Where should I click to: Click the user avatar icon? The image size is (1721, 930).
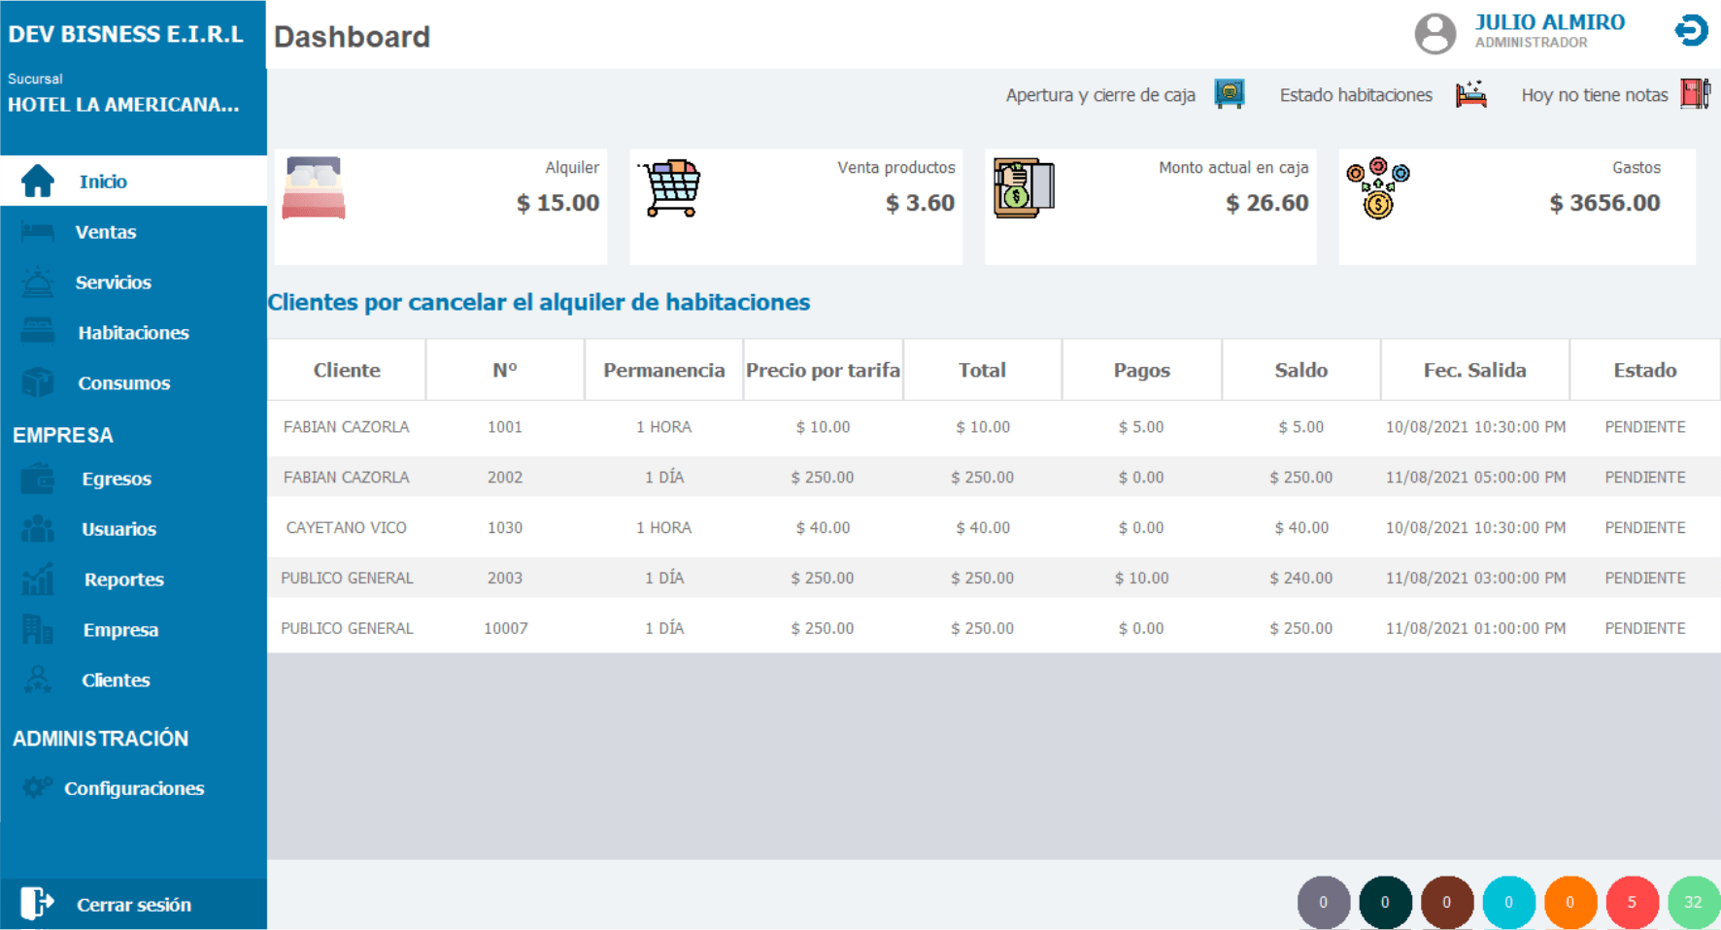coord(1434,33)
